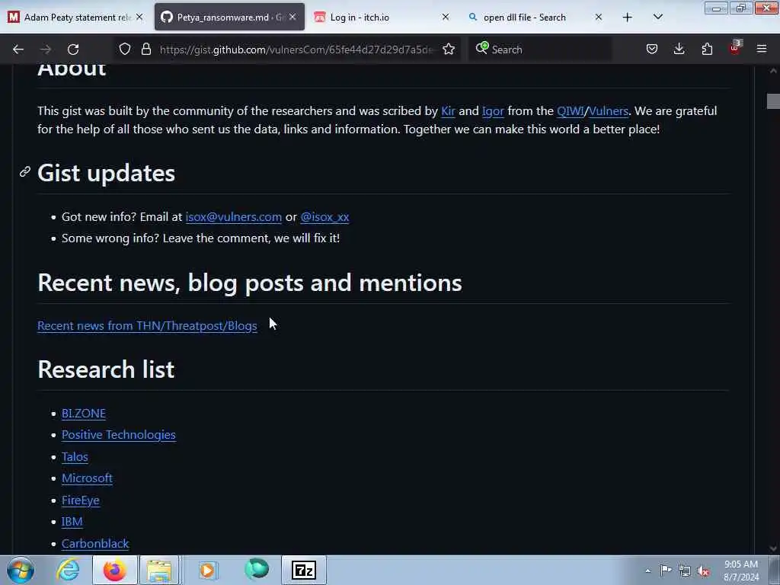This screenshot has width=780, height=585.
Task: Switch to the Log in - itch.io tab
Action: tap(382, 17)
